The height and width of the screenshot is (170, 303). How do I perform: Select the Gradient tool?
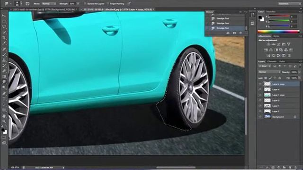pyautogui.click(x=4, y=76)
